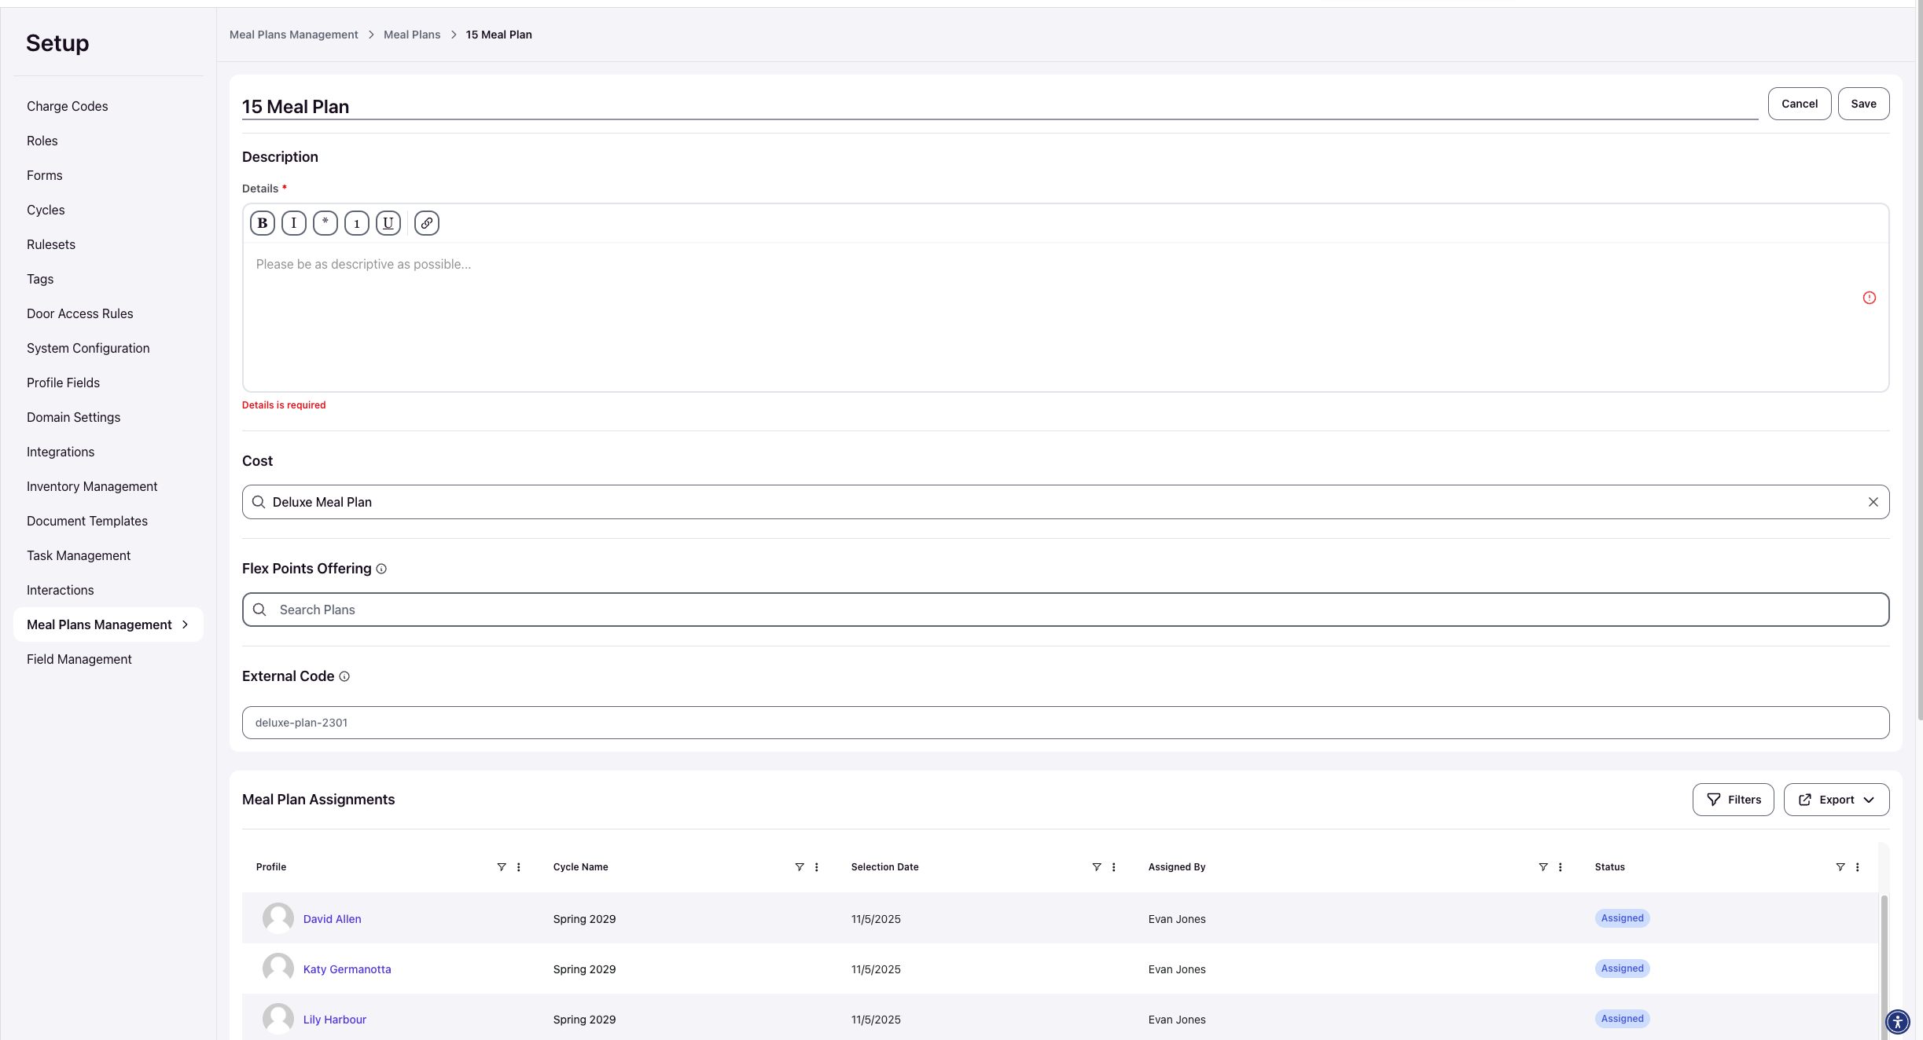Screen dimensions: 1923x1040
Task: Open Charge Codes in Setup sidebar
Action: coord(68,106)
